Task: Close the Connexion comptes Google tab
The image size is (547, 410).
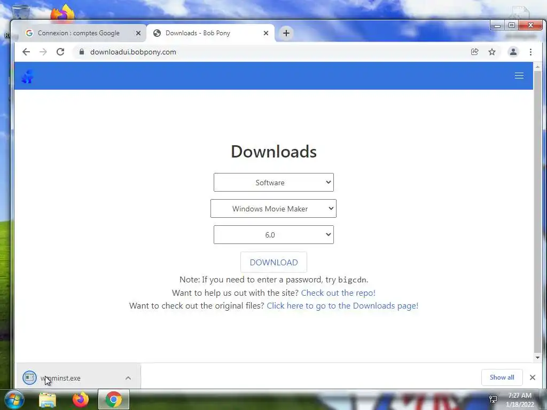Action: point(138,33)
